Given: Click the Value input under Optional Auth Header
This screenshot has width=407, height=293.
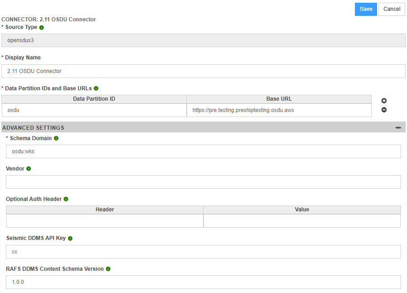Looking at the screenshot, I should 302,221.
